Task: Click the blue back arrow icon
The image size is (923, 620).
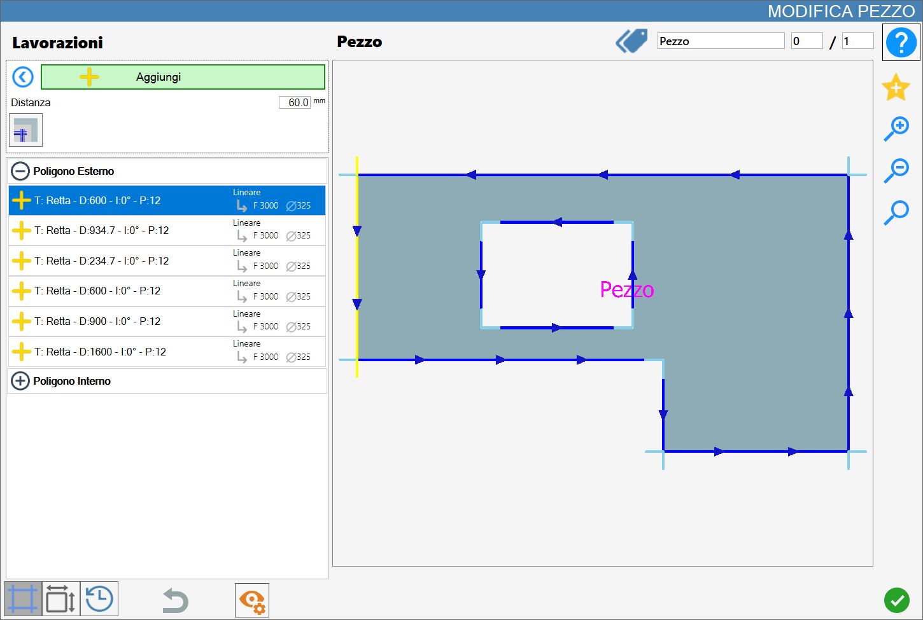Action: tap(23, 78)
